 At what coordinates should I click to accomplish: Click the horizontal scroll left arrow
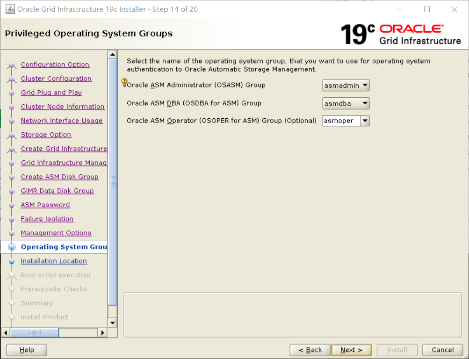coord(6,333)
